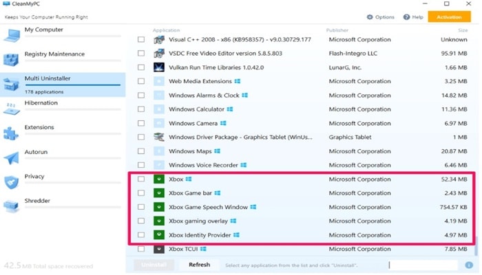The width and height of the screenshot is (482, 275).
Task: Click green Xbox app icon
Action: (159, 179)
